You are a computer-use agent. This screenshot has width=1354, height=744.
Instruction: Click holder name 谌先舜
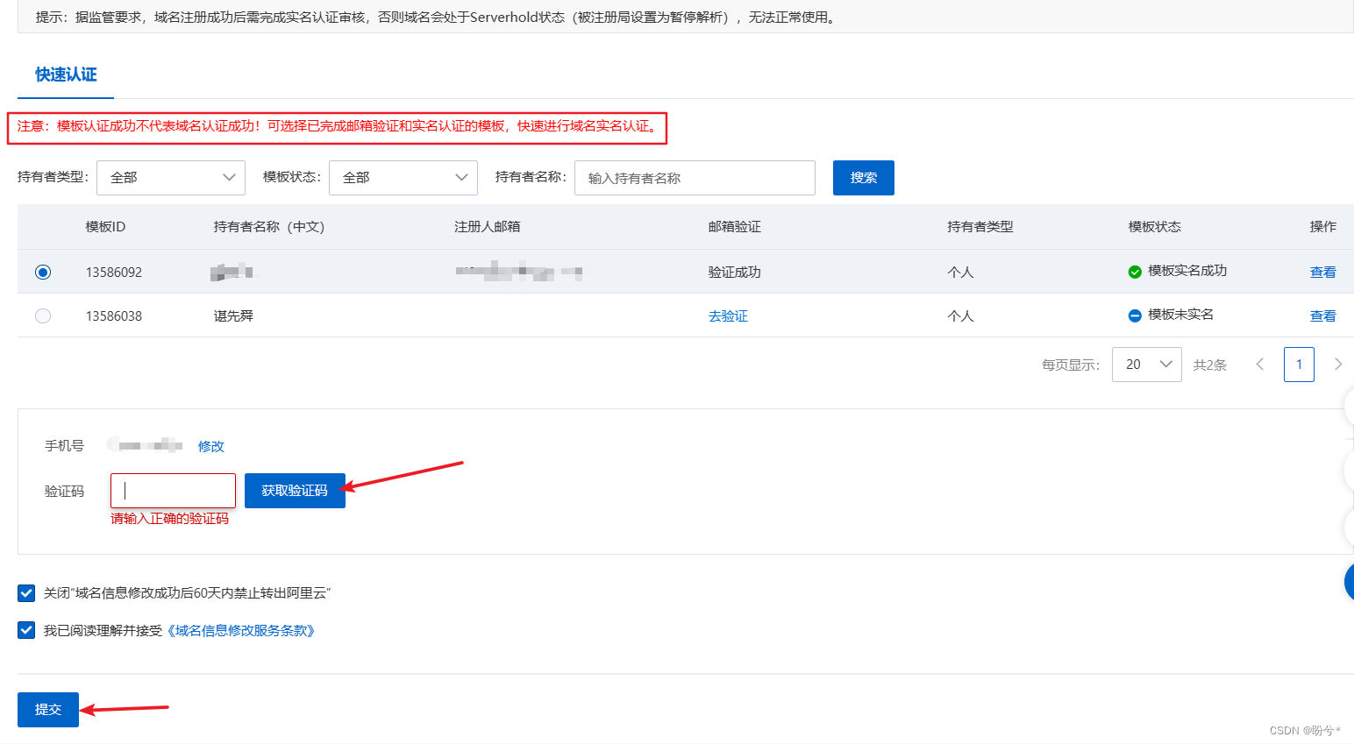233,316
